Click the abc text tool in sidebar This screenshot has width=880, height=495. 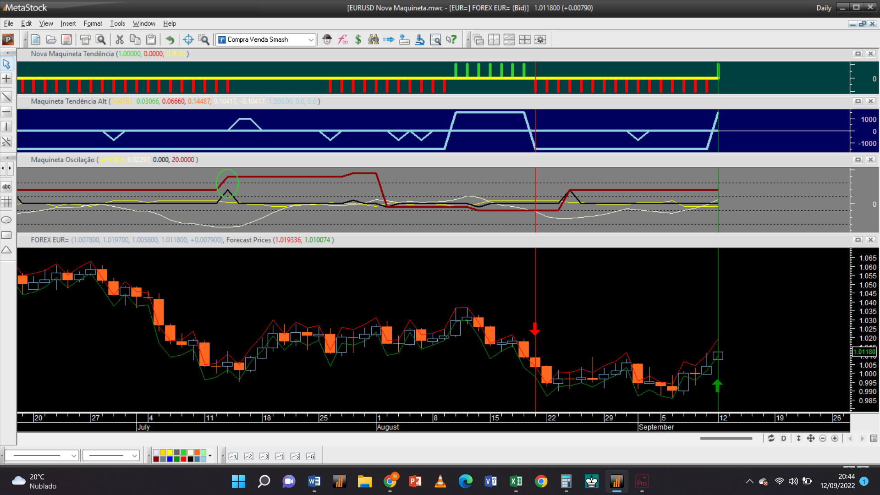coord(6,187)
